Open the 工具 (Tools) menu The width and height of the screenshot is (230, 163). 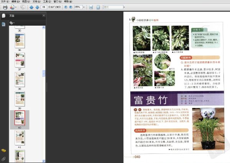(x=47, y=2)
